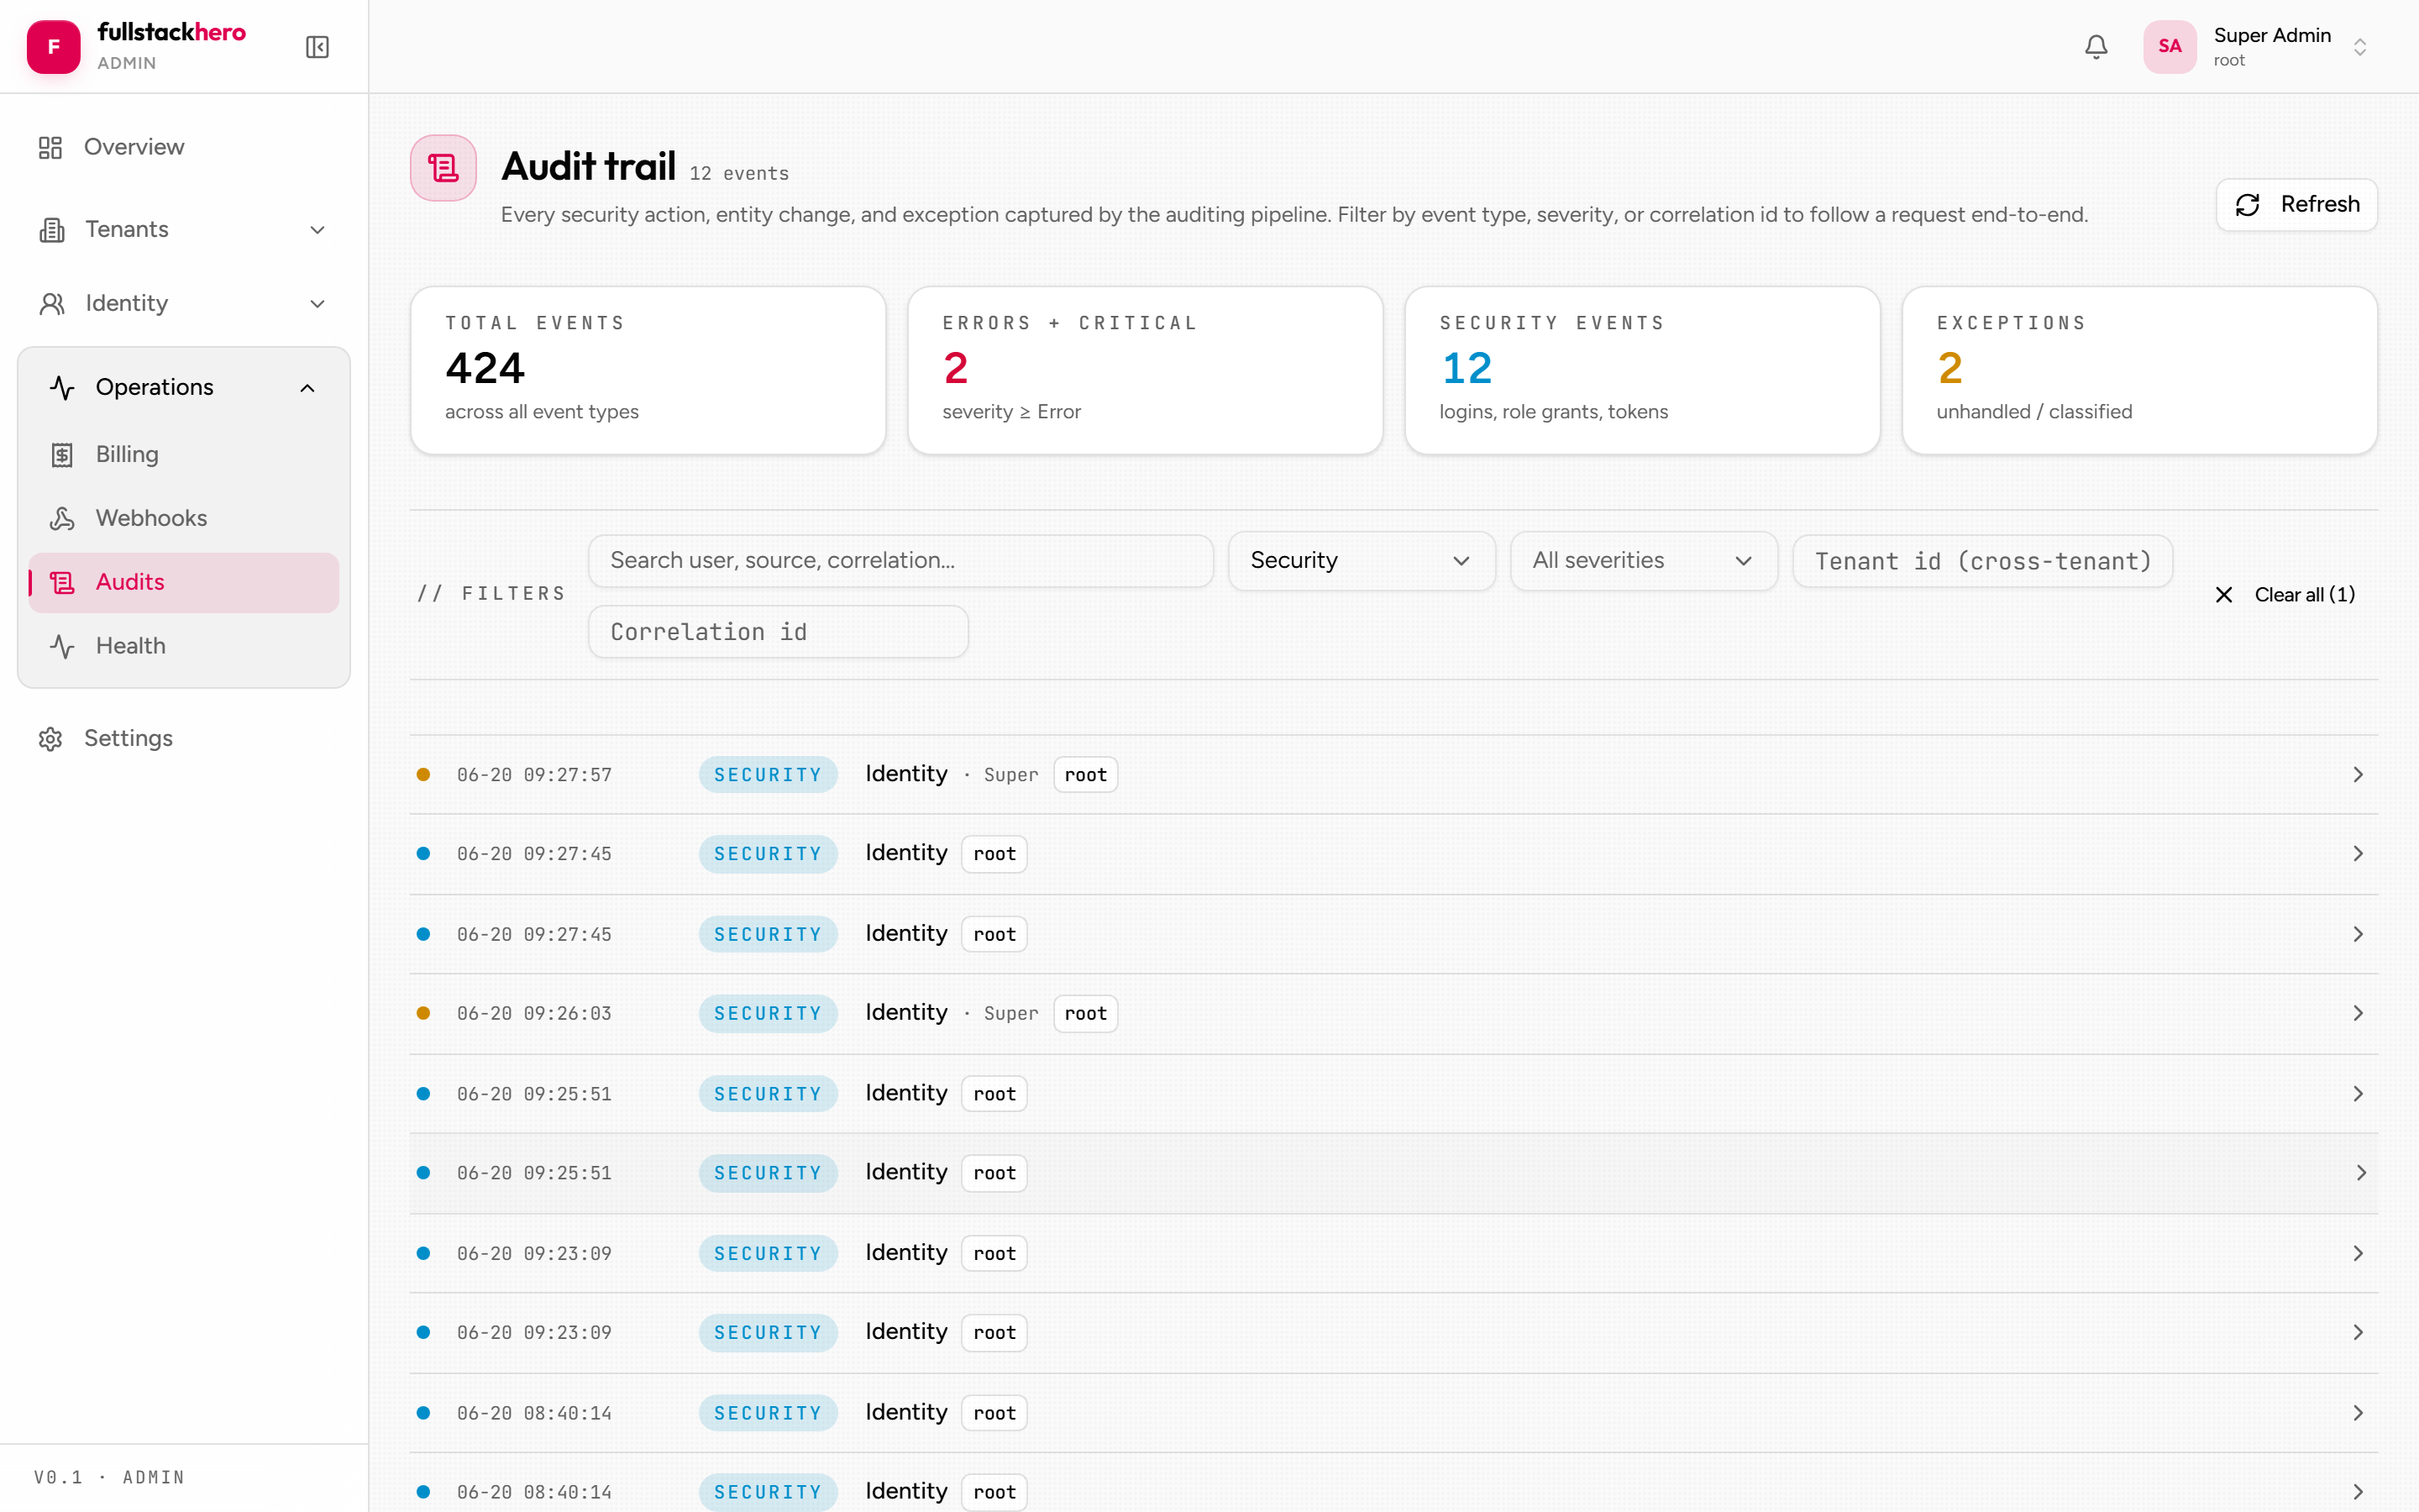This screenshot has width=2419, height=1512.
Task: Expand the Identity menu chevron
Action: (x=317, y=304)
